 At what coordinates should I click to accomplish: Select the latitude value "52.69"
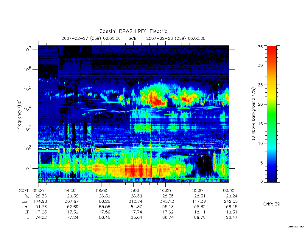(x=73, y=207)
